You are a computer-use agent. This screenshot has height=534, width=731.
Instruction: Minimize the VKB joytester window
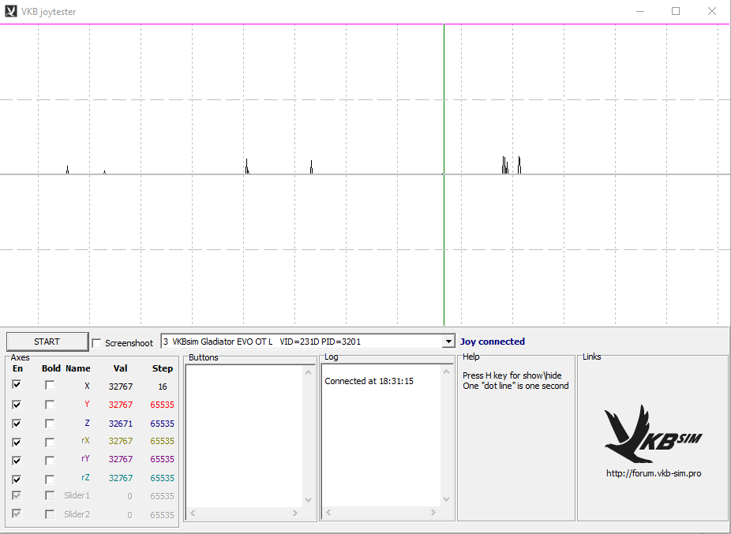pos(640,11)
